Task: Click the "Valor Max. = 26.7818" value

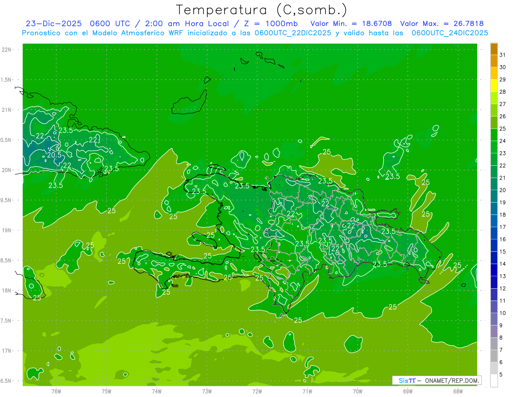Action: point(442,24)
